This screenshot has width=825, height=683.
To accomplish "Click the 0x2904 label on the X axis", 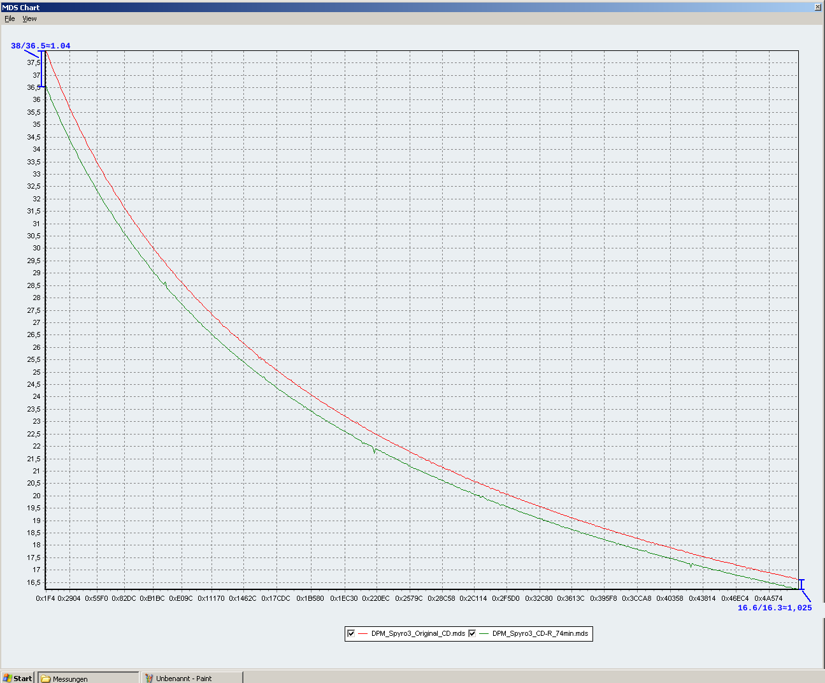I will (69, 598).
